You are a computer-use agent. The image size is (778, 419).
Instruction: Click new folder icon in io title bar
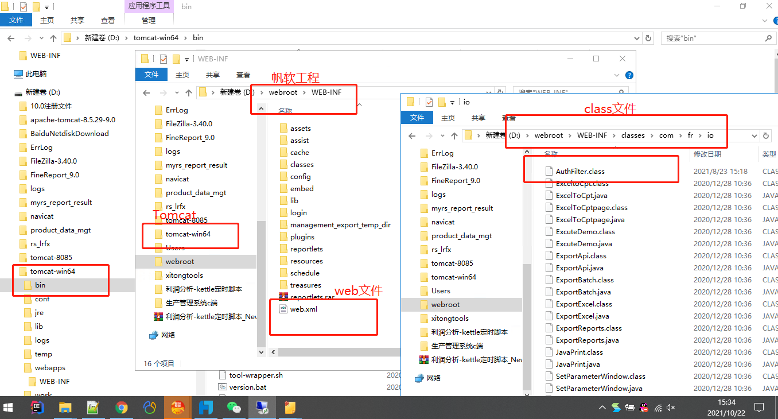[441, 102]
